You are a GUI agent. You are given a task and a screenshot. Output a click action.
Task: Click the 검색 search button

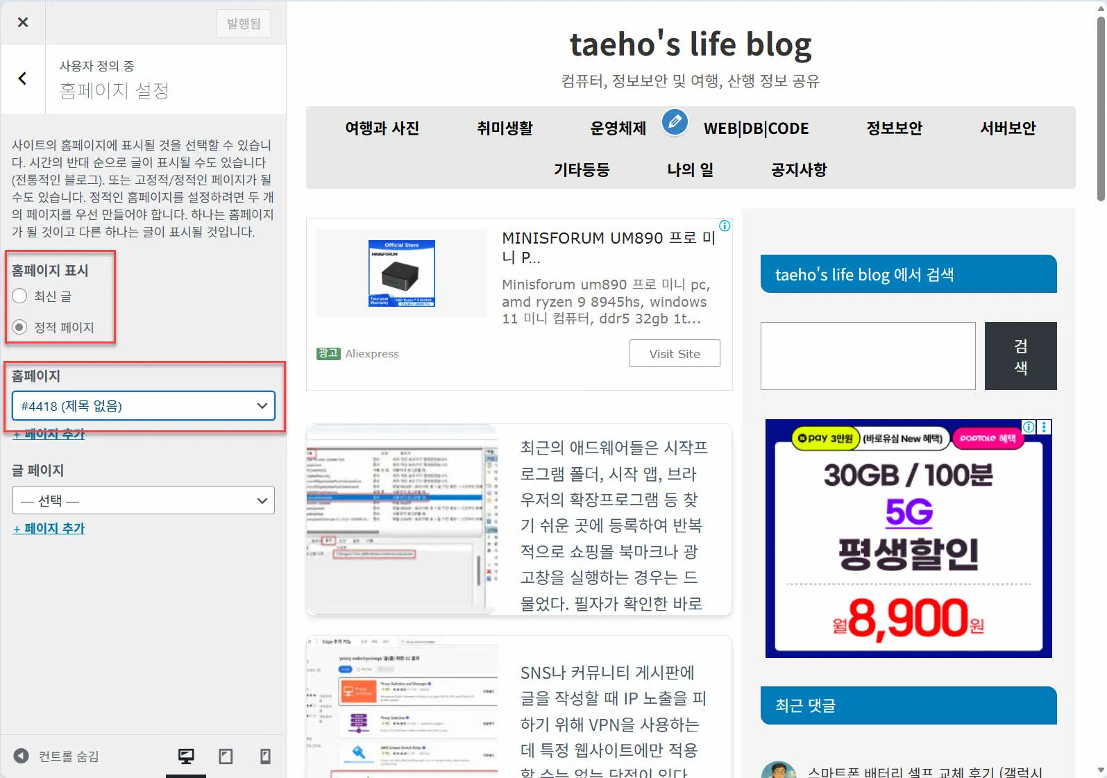pyautogui.click(x=1020, y=356)
